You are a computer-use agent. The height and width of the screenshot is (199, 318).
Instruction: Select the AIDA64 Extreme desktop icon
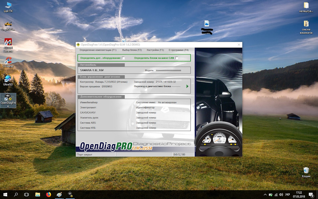8,45
